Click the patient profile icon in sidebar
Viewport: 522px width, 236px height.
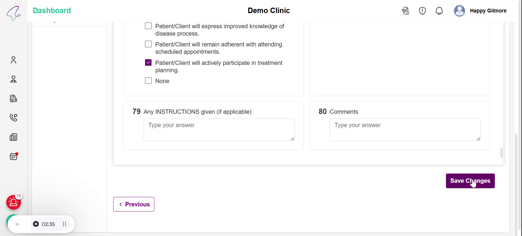[13, 60]
